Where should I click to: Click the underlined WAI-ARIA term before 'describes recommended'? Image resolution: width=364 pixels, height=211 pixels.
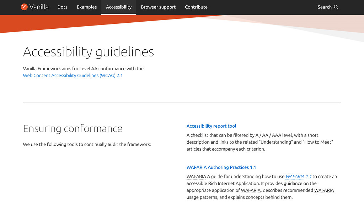point(251,190)
